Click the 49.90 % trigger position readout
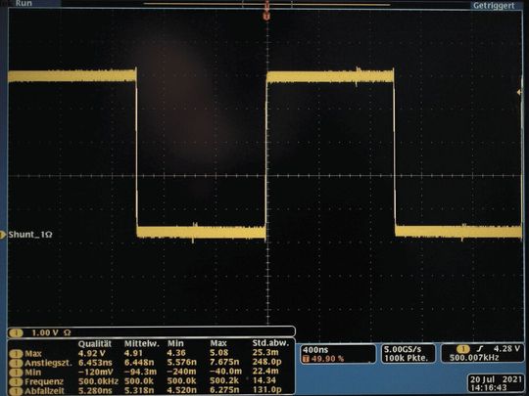 tap(327, 359)
